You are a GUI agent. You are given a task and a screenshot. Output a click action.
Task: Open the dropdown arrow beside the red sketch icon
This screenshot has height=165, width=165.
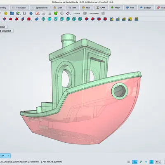[x=39, y=14]
